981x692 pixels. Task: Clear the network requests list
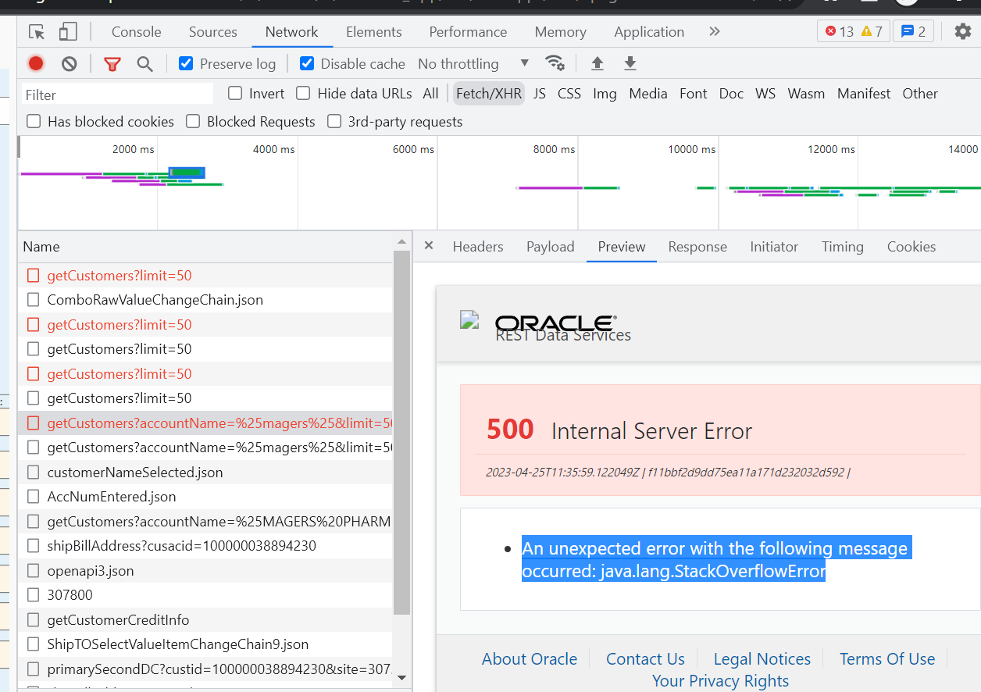70,63
